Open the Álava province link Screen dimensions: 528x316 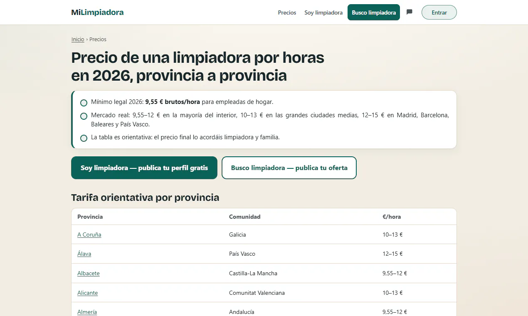84,254
